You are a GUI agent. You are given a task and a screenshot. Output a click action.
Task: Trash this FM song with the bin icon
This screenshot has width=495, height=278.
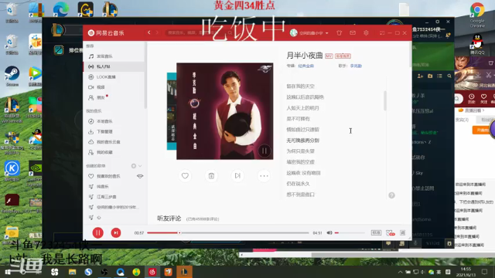click(211, 176)
